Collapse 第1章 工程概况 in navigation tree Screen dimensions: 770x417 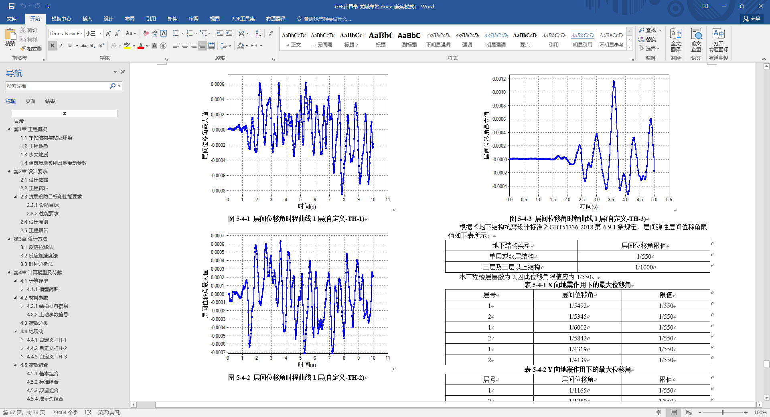[9, 129]
